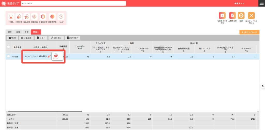265x131 pixels.
Task: Click the sparkle assistant icon at right edge
Action: click(263, 86)
